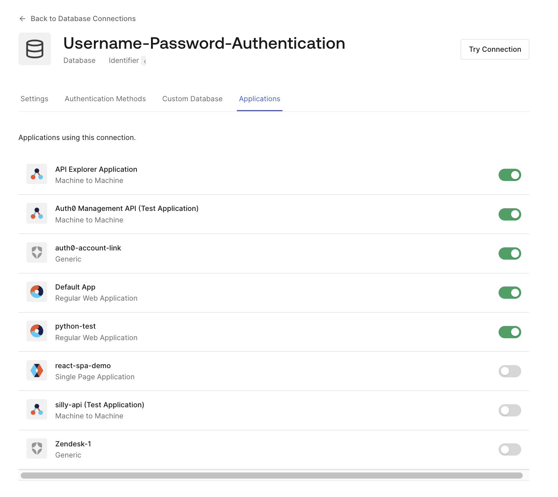
Task: Switch off Default App toggle
Action: [x=510, y=293]
